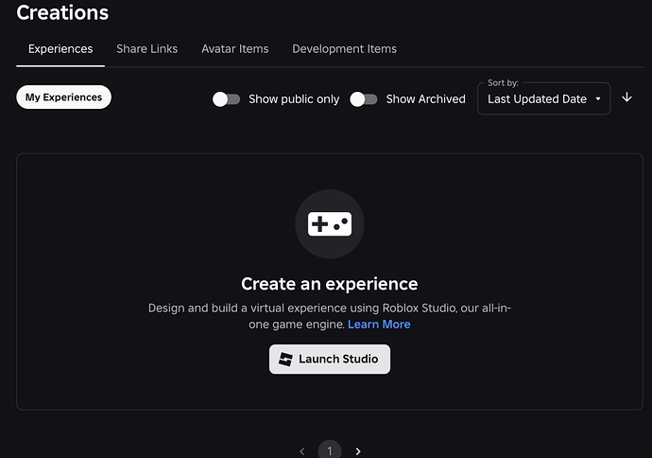Go to previous page with the left chevron
Viewport: 652px width, 458px height.
pos(302,451)
